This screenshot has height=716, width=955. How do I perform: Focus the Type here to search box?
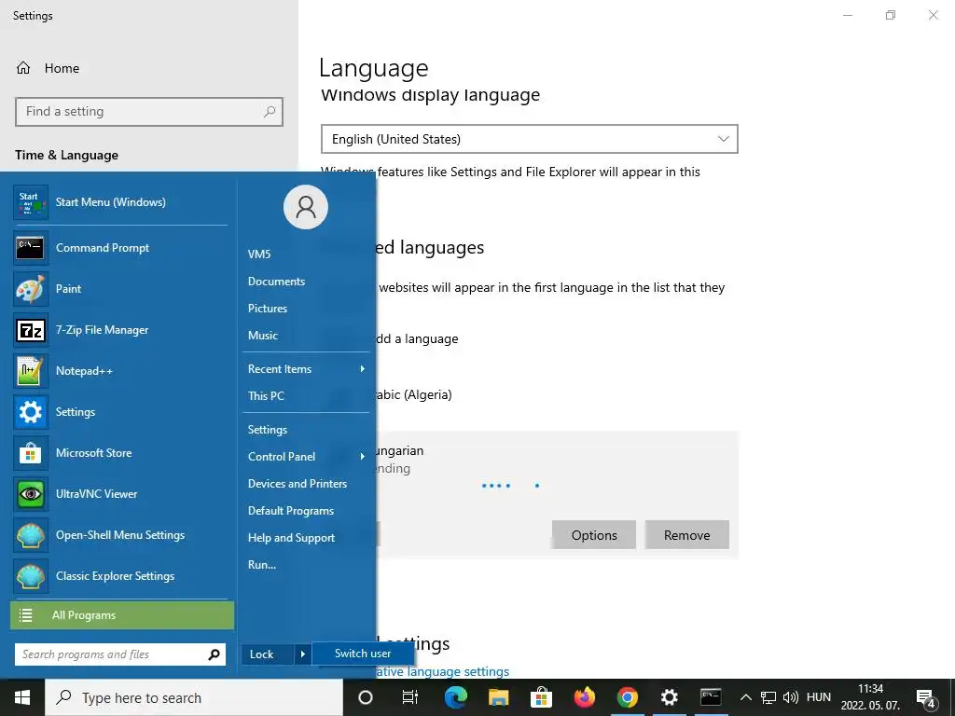point(194,697)
